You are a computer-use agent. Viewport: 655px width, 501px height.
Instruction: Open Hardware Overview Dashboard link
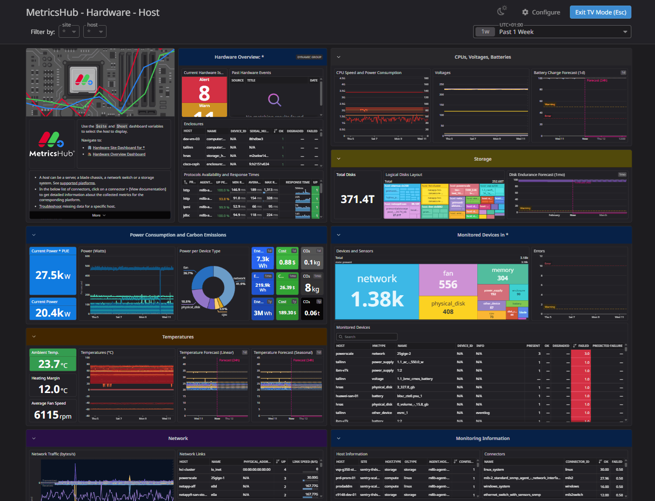(x=119, y=154)
